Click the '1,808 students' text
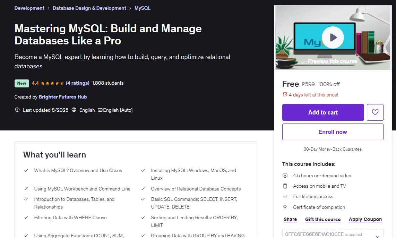 [108, 83]
